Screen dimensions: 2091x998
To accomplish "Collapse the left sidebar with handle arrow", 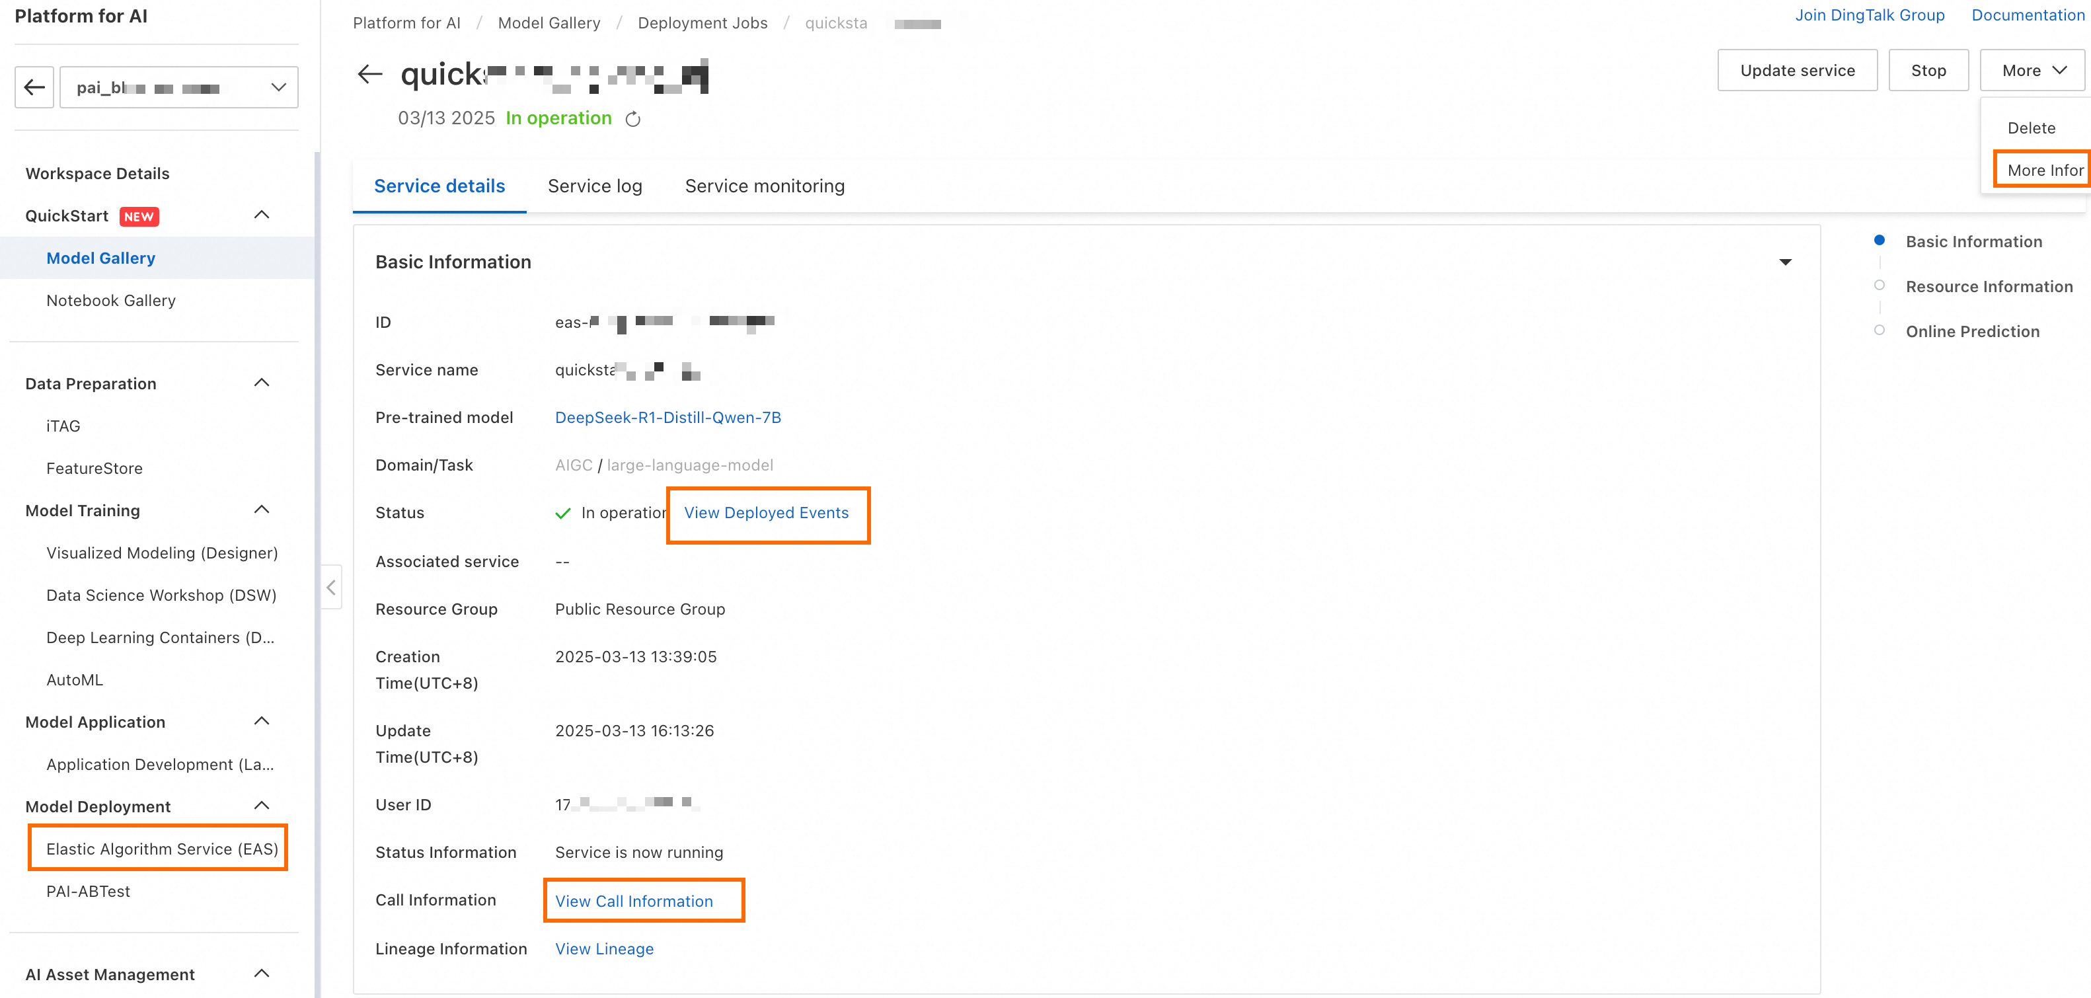I will (x=331, y=586).
